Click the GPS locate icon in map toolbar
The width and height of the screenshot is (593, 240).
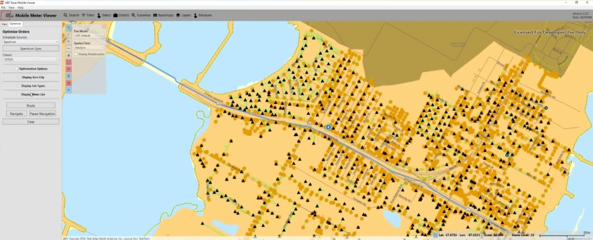[69, 35]
